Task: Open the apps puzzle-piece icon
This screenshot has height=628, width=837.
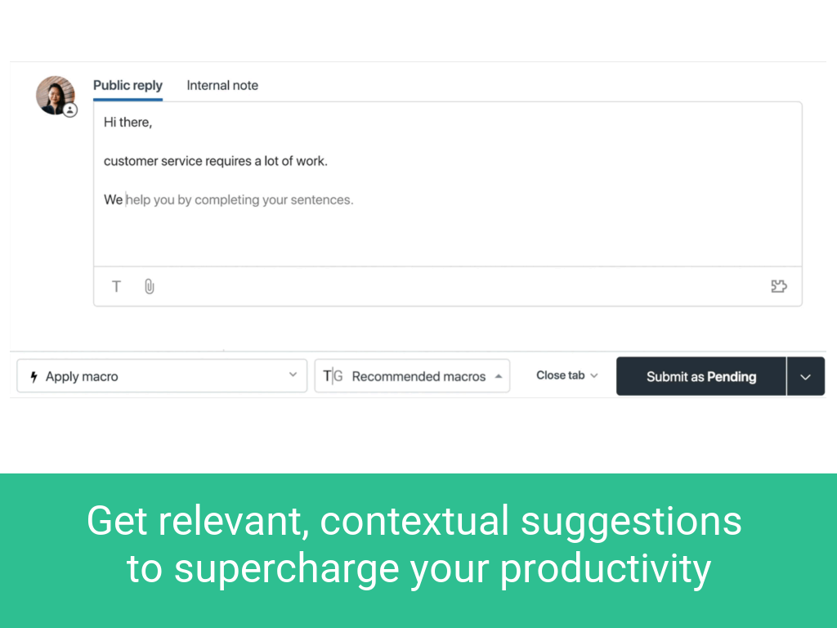Action: tap(779, 286)
